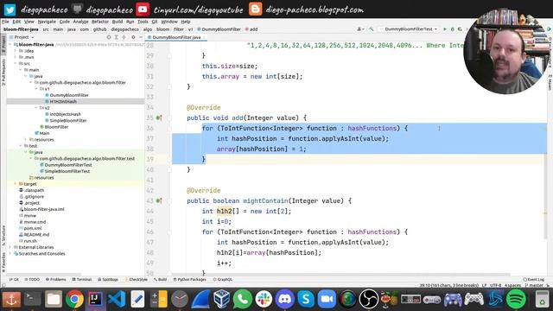Viewport: 553px width, 311px height.
Task: Click the override gutter icon beside add method
Action: coord(159,117)
